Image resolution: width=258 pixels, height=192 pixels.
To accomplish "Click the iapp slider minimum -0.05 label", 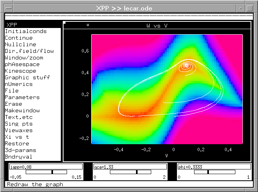I will coord(16,177).
